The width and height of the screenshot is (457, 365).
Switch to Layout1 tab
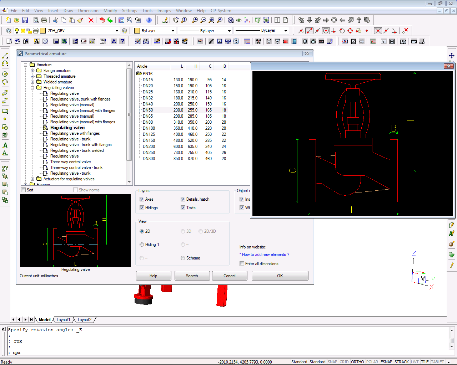click(x=63, y=320)
